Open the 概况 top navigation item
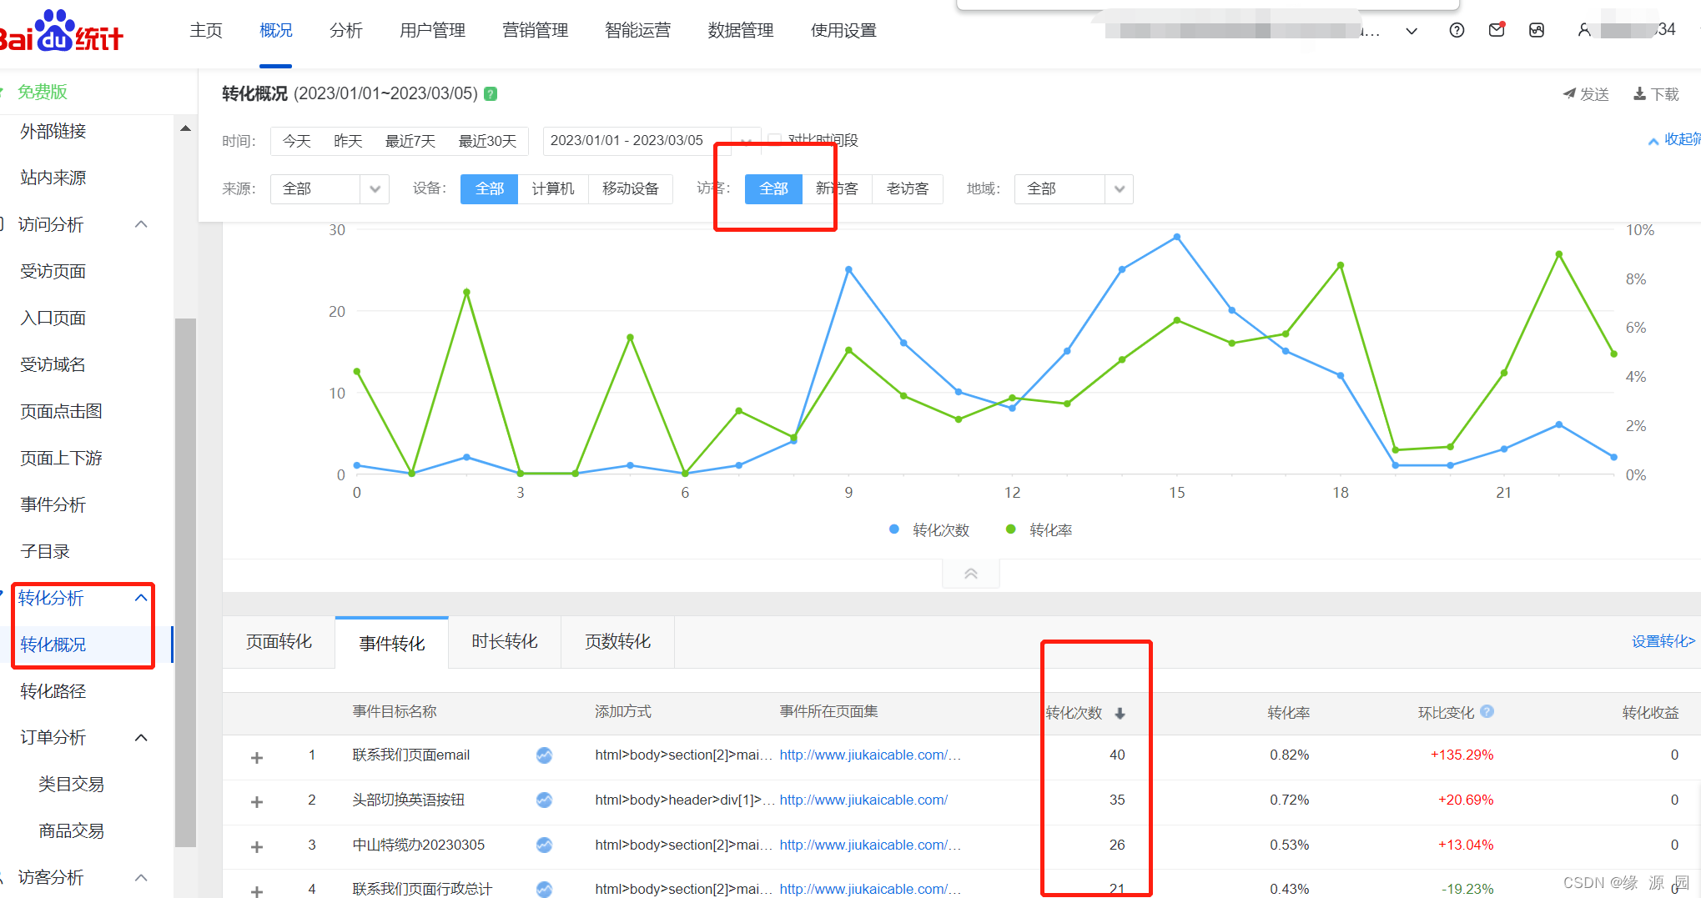This screenshot has height=898, width=1701. [x=276, y=31]
